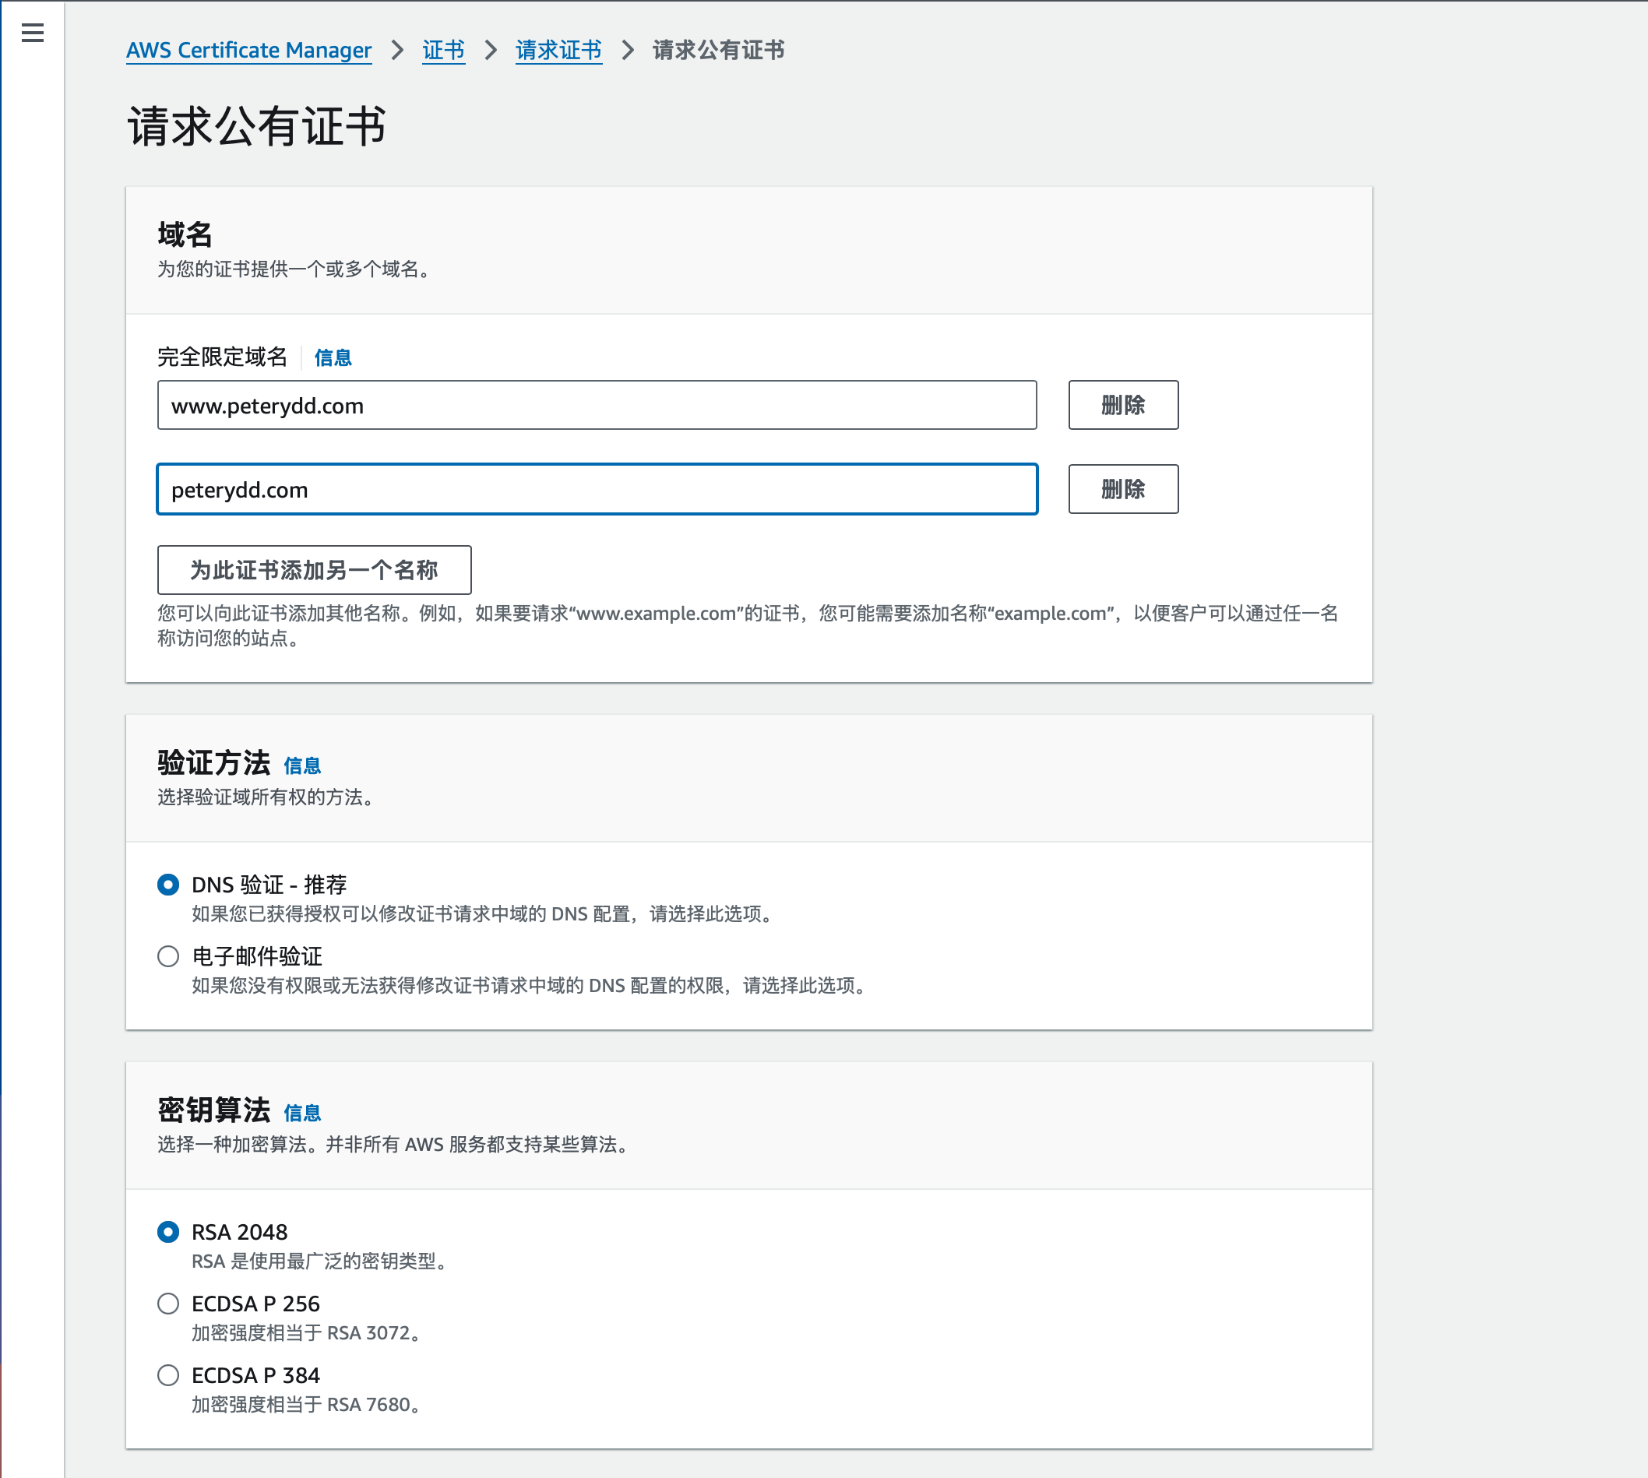
Task: Click the 请求公有证书 breadcrumb text
Action: click(x=718, y=51)
